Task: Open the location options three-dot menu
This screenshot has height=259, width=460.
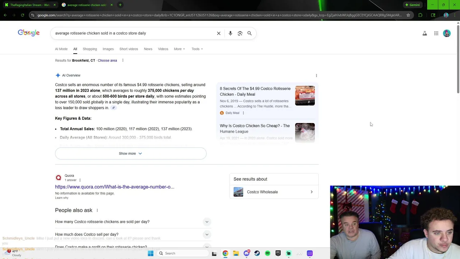Action: (x=123, y=60)
